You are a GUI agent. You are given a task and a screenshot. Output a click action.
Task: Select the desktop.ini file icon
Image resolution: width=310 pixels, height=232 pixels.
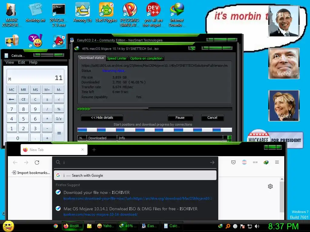[35, 13]
